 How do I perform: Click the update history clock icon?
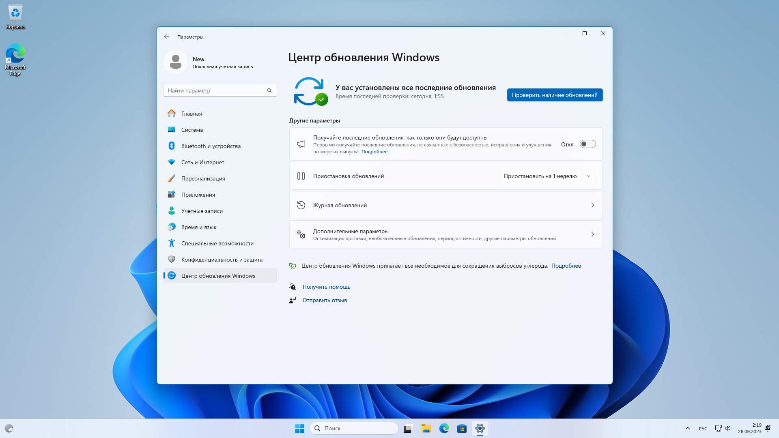point(301,205)
